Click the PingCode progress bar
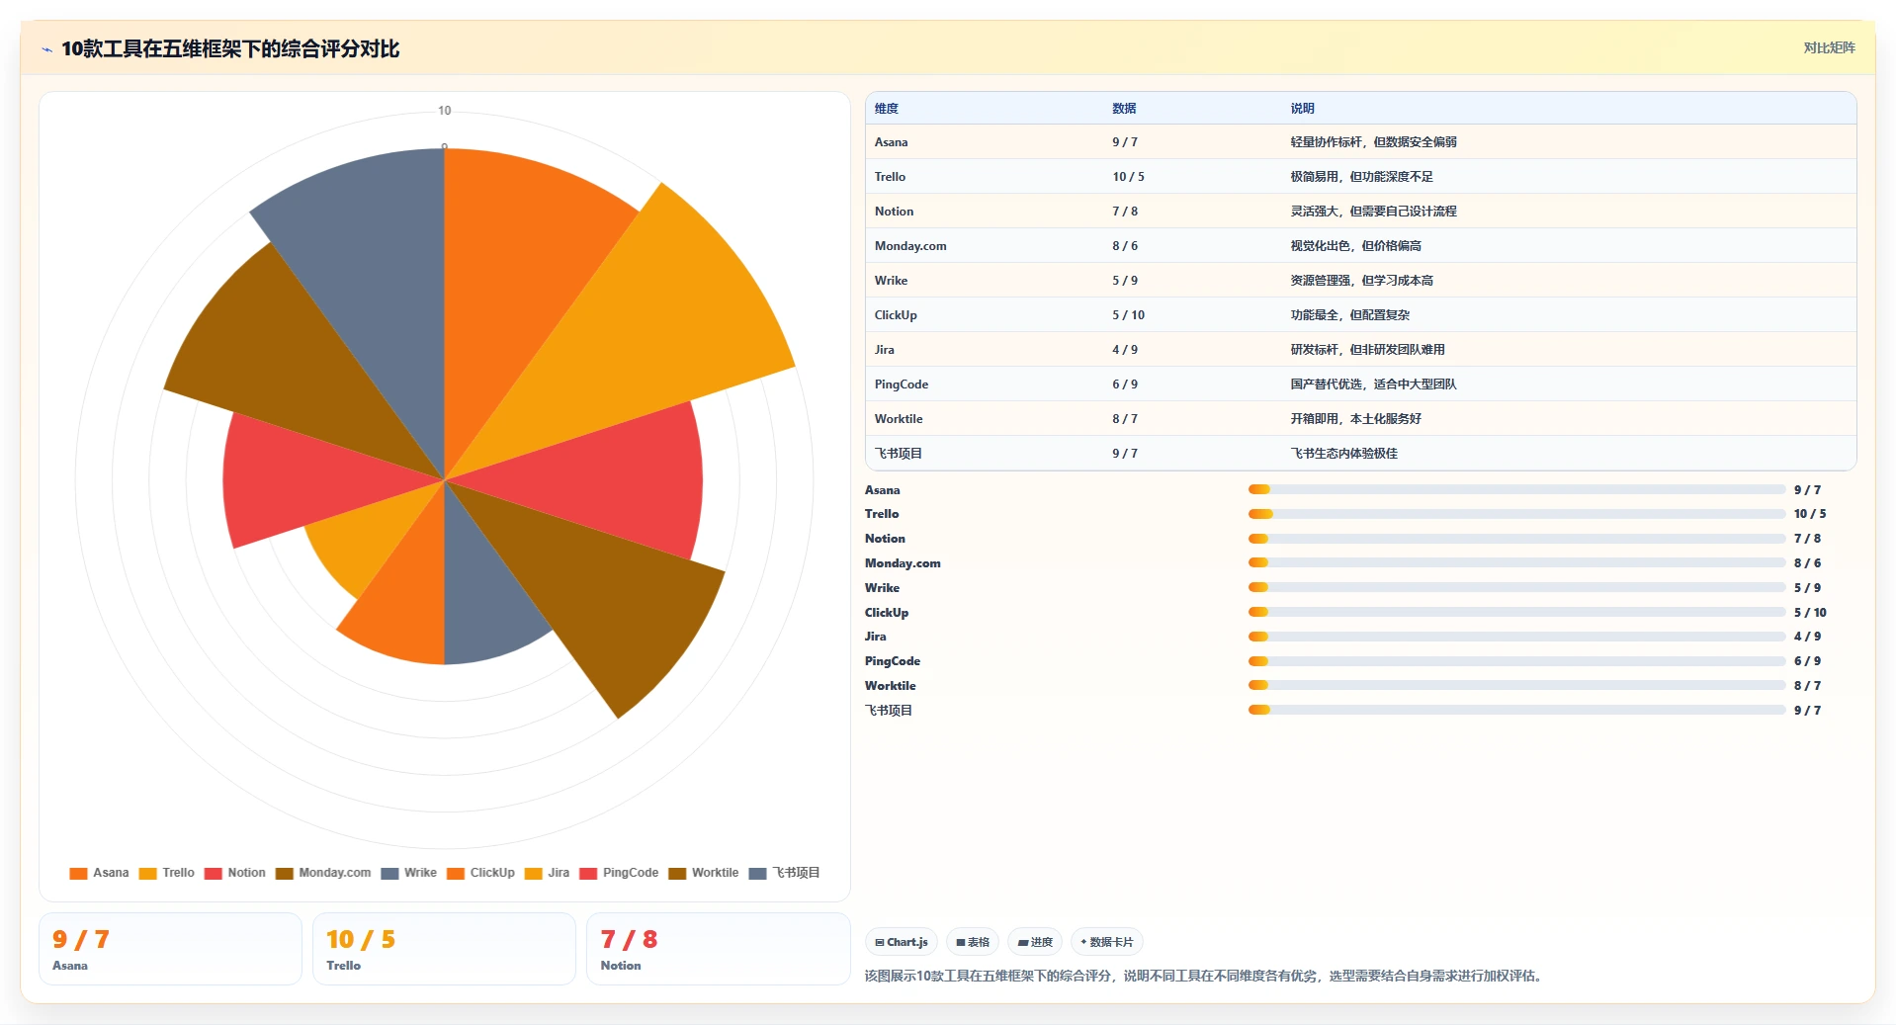This screenshot has height=1025, width=1896. (1516, 661)
